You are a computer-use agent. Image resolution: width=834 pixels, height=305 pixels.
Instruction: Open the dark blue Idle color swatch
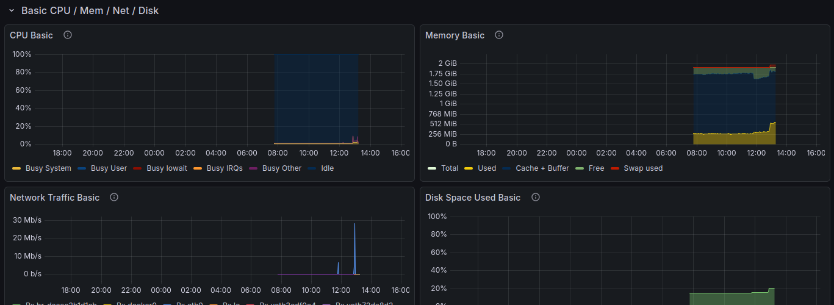tap(312, 168)
